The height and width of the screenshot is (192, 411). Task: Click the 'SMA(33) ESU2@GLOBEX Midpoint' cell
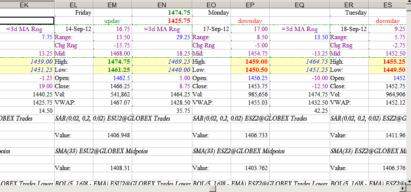(102, 152)
